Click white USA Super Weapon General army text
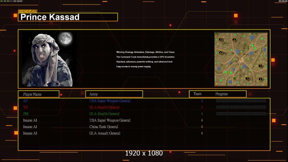Viewport: 288px width, 162px height. [110, 120]
